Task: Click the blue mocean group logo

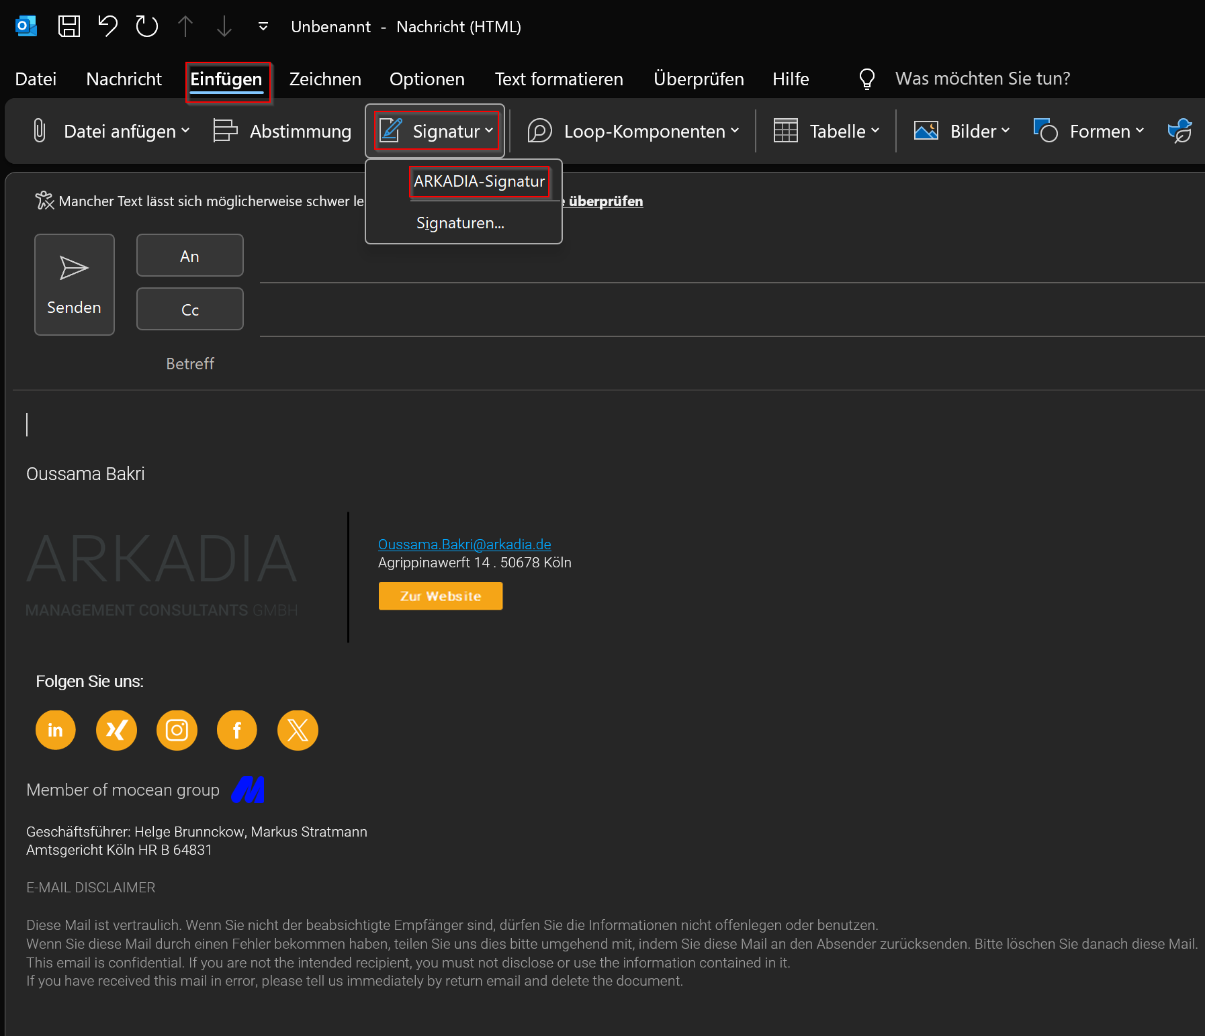Action: click(248, 790)
